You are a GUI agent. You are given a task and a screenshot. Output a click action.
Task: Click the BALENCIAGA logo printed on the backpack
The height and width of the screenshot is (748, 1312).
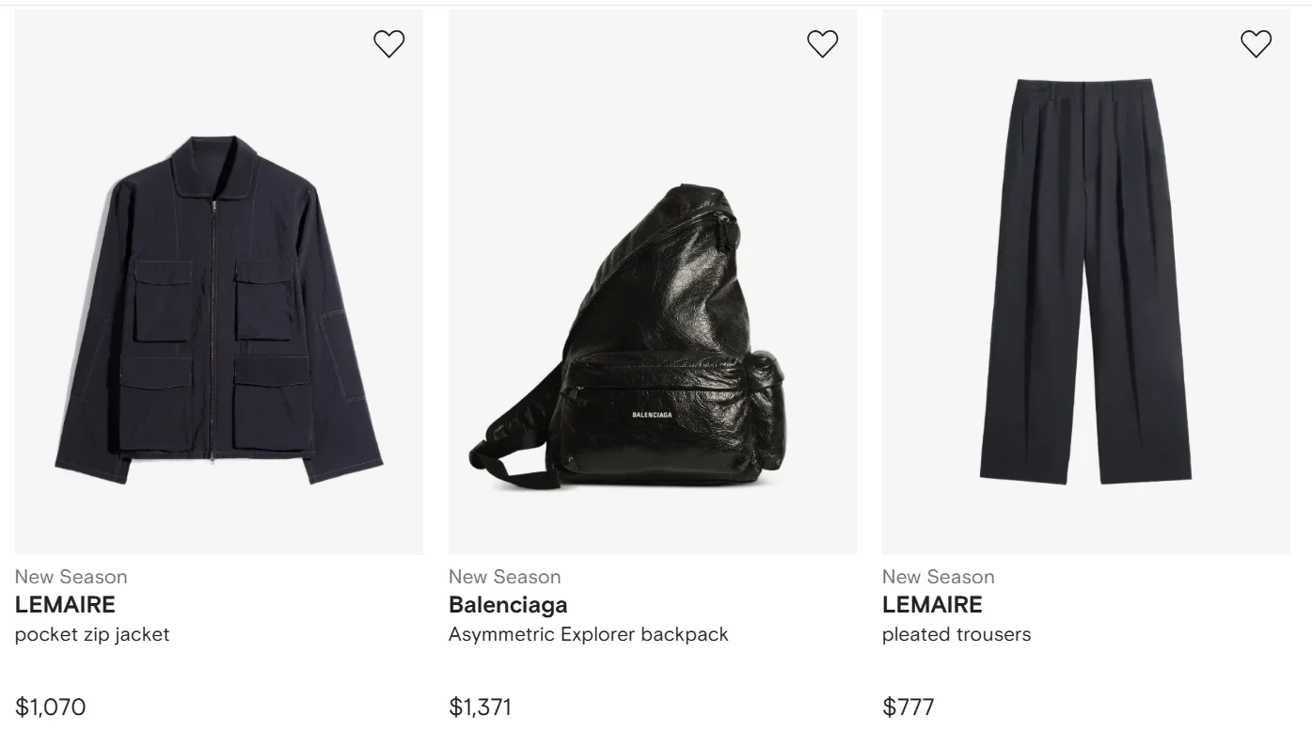pos(652,415)
